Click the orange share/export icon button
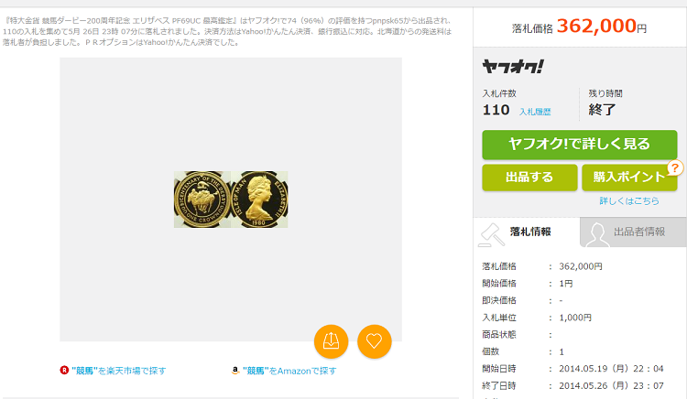The height and width of the screenshot is (399, 687). (331, 341)
